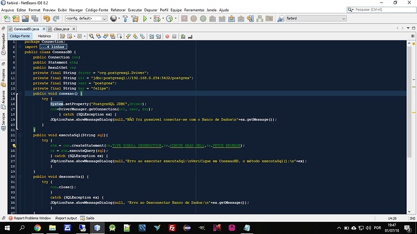This screenshot has height=234, width=417.
Task: Open the Refatorar menu
Action: coord(118,10)
